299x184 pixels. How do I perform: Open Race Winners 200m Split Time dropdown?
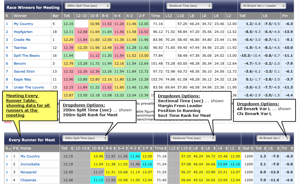tap(87, 6)
